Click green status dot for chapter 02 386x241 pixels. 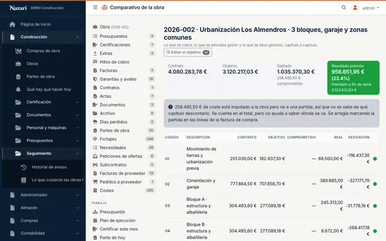click(x=375, y=184)
